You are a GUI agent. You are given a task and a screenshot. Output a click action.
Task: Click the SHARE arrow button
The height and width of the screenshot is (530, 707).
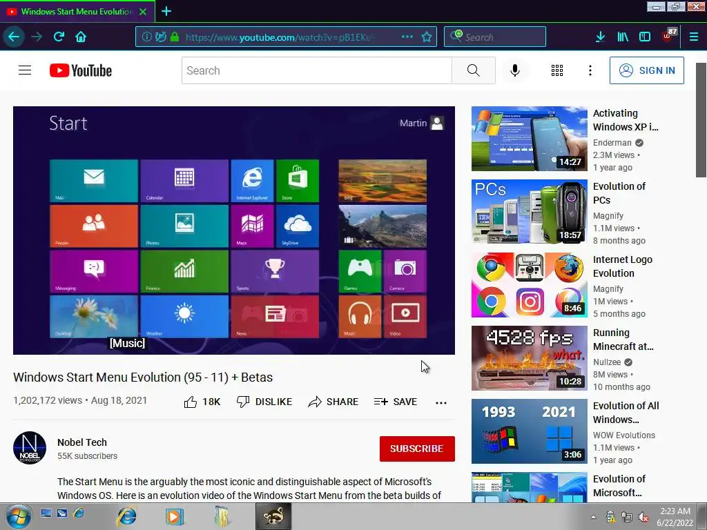(333, 402)
